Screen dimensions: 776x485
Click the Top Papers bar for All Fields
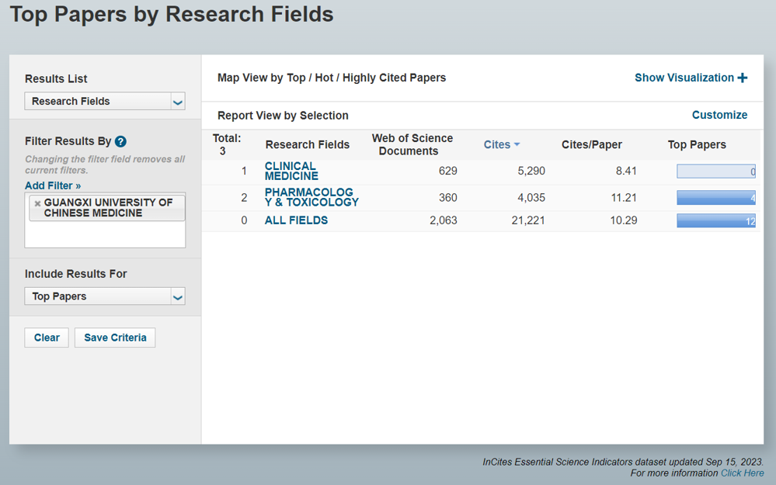(715, 221)
